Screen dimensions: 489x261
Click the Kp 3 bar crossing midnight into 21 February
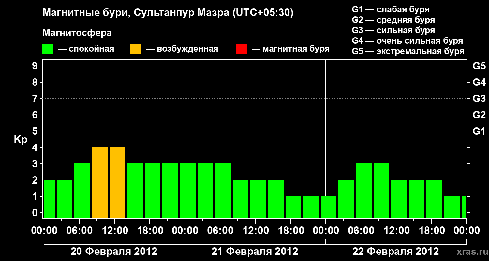click(188, 191)
